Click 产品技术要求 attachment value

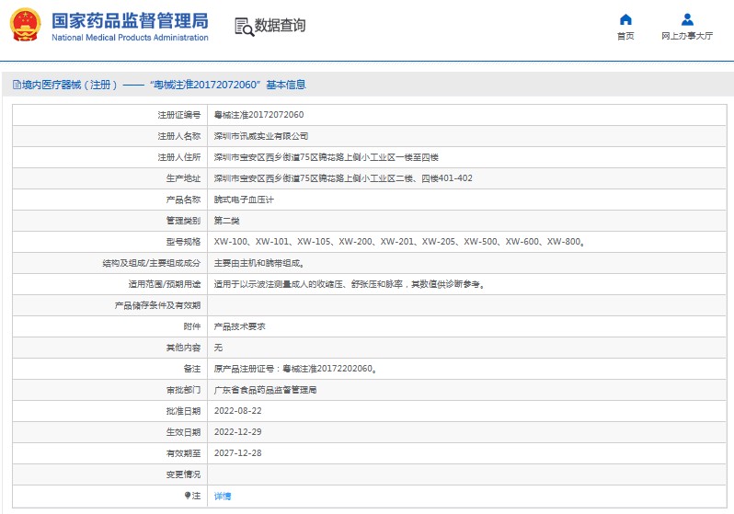[x=240, y=326]
